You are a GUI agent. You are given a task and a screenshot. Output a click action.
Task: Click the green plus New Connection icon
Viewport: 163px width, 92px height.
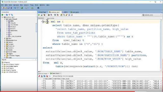click(2, 15)
